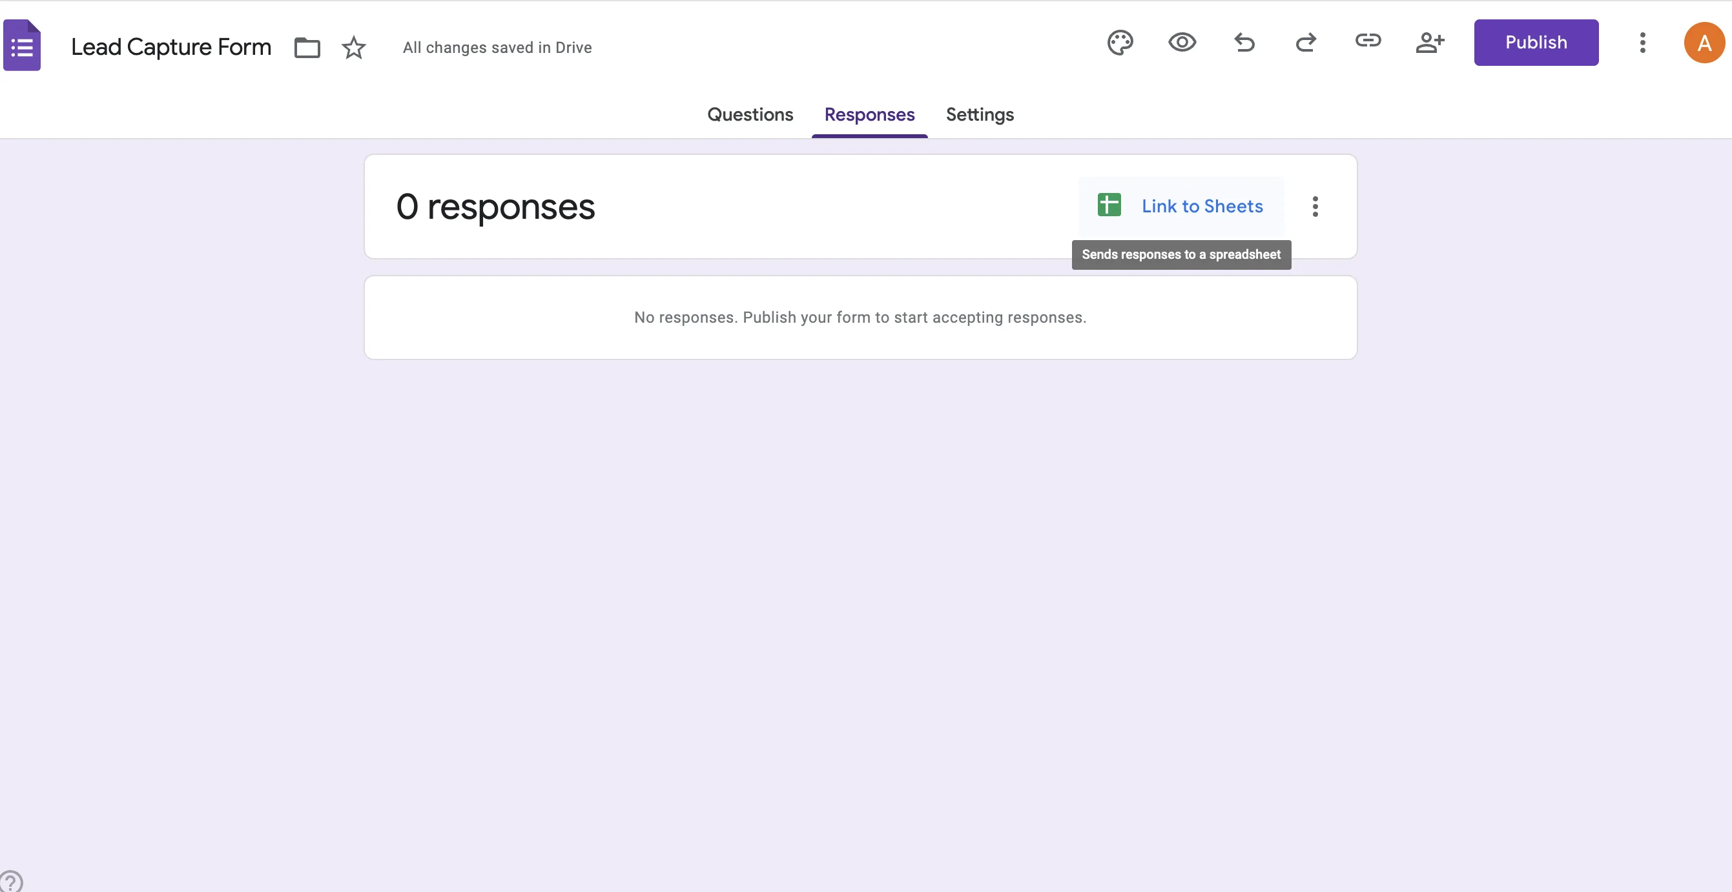Screen dimensions: 1732x892
Task: Preview the form with the eye icon
Action: coord(1182,43)
